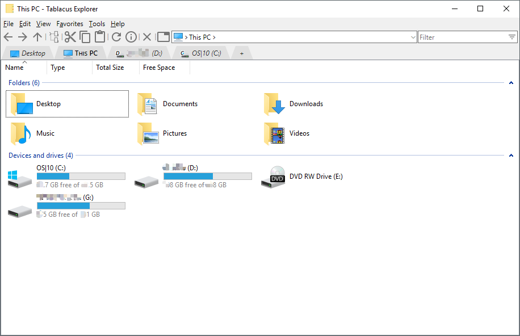Open the Tools menu
The height and width of the screenshot is (336, 520).
click(97, 24)
